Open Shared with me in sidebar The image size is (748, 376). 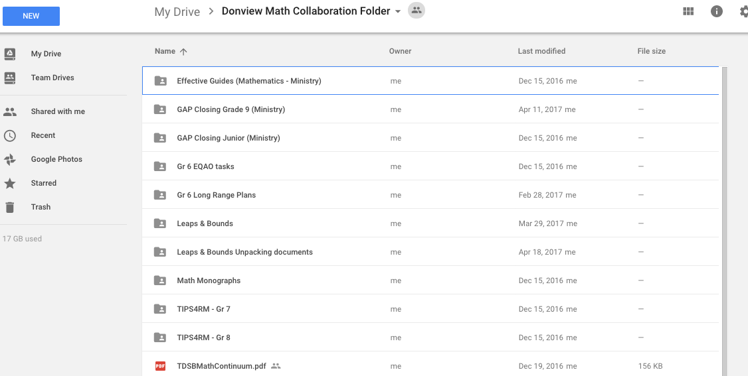point(58,111)
